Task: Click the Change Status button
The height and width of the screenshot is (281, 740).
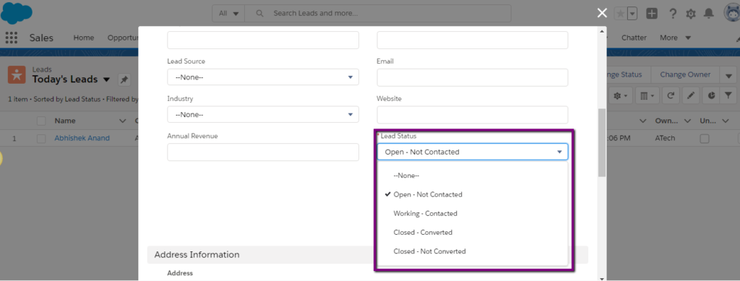Action: (629, 75)
